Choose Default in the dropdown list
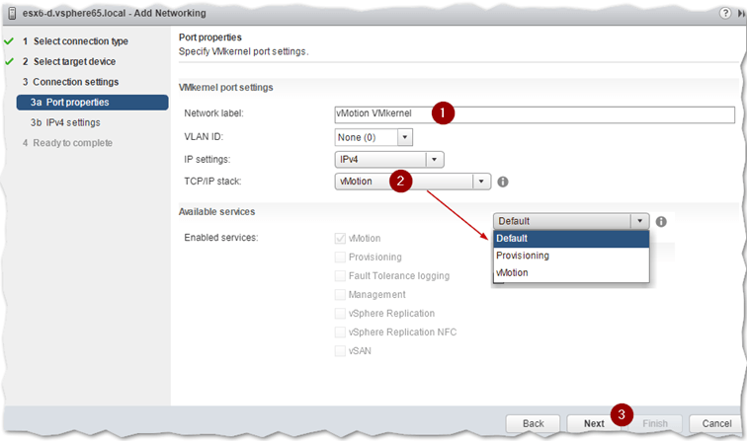Screen dimensions: 747x441 pos(571,239)
